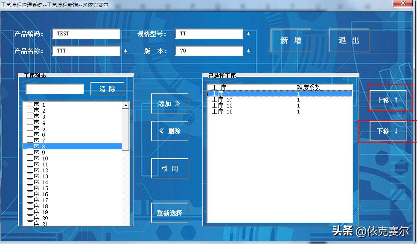This screenshot has width=417, height=244.
Task: Focus the 产品名称 input field
Action: (x=87, y=51)
